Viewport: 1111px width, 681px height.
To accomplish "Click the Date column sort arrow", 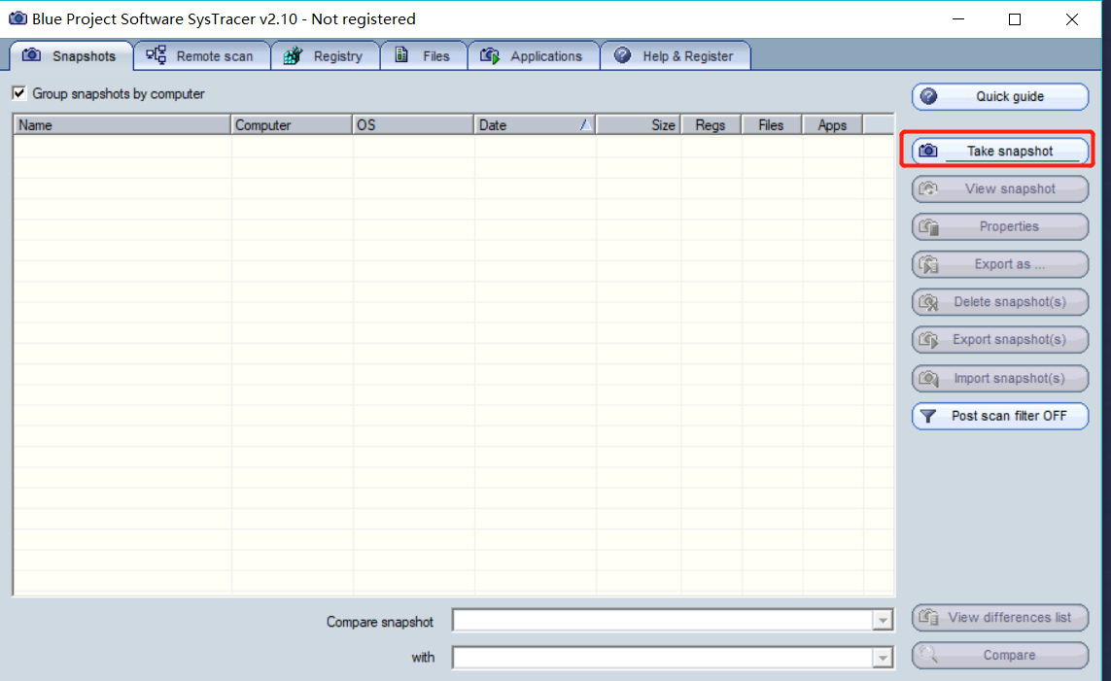I will pyautogui.click(x=585, y=125).
